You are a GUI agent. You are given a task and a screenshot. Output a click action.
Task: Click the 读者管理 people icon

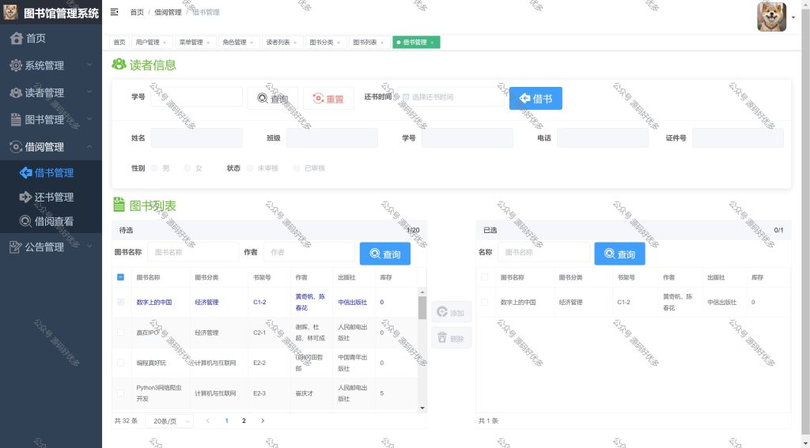click(x=16, y=93)
